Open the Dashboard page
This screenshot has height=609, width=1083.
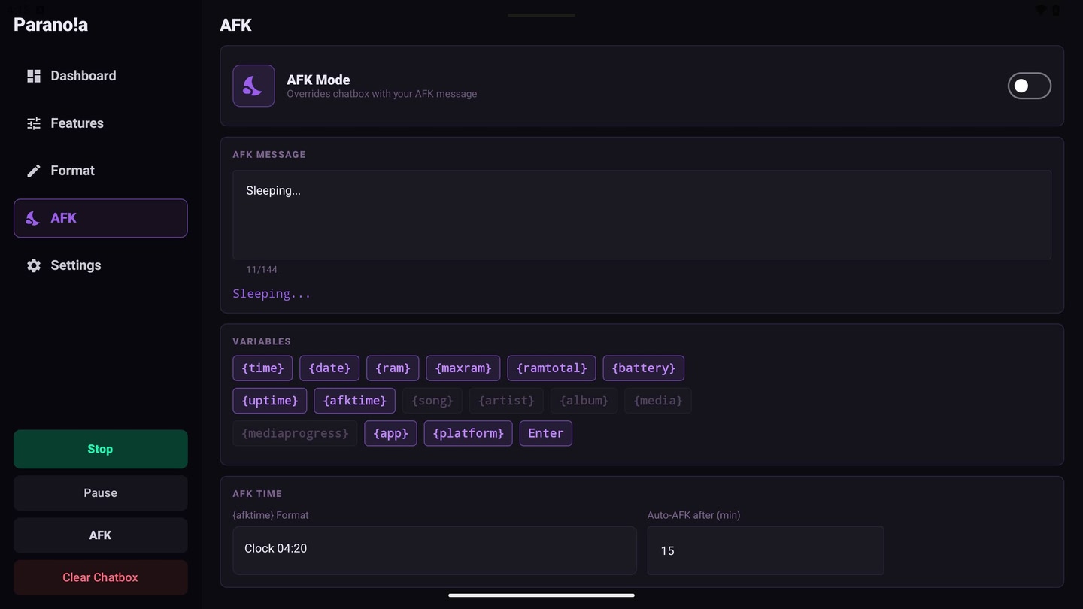coord(100,76)
